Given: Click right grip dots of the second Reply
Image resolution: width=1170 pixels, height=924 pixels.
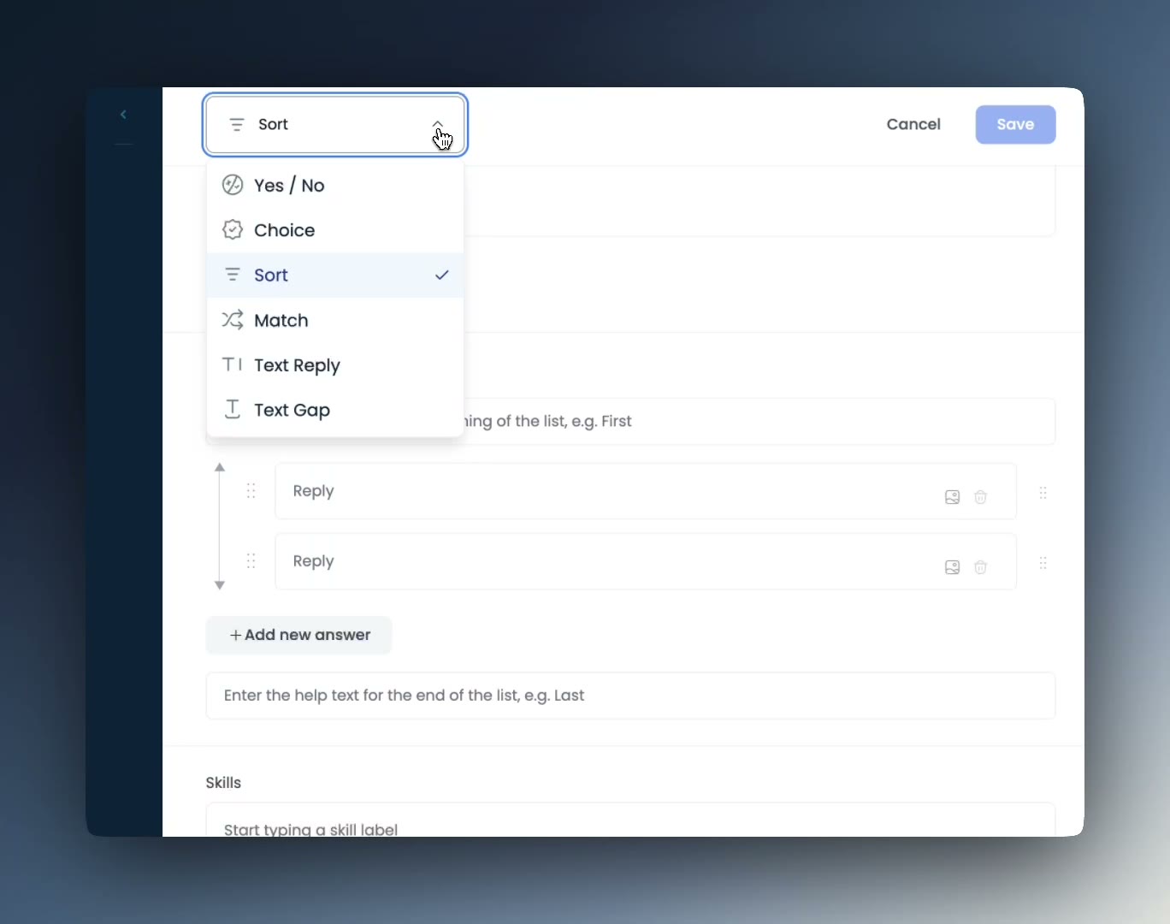Looking at the screenshot, I should pyautogui.click(x=1043, y=563).
